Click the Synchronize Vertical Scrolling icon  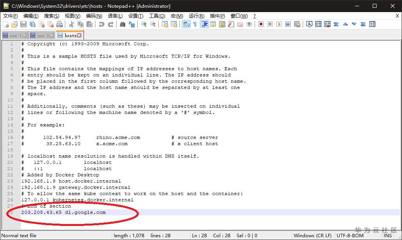(x=165, y=24)
